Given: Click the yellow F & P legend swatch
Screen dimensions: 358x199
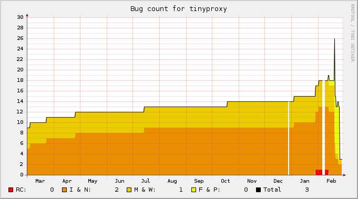Looking at the screenshot, I should 193,190.
